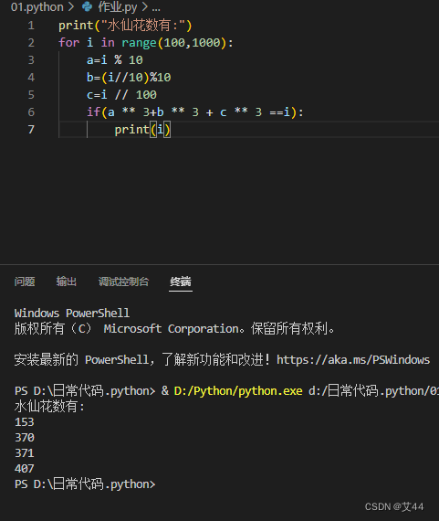Click the Python file icon in breadcrumb
The image size is (439, 521).
(x=88, y=6)
